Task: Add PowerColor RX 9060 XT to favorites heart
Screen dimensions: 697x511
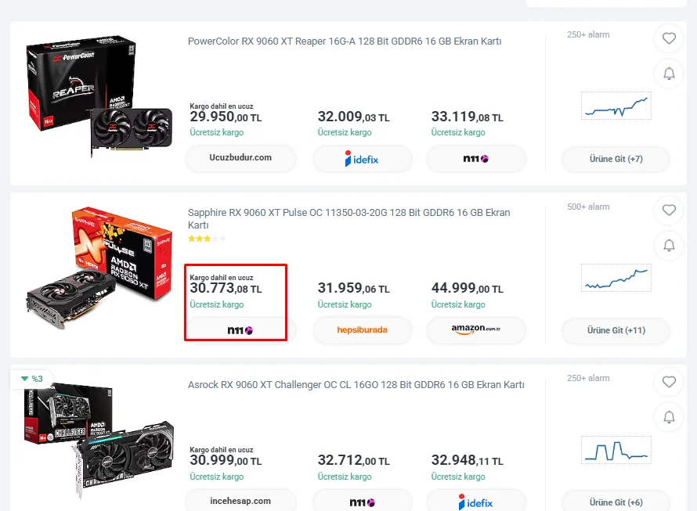Action: point(669,38)
